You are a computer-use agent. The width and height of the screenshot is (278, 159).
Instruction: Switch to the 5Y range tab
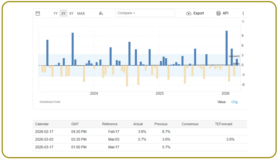(71, 13)
